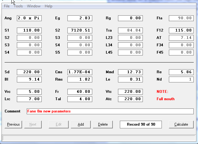Click the F34 field

click(x=181, y=45)
